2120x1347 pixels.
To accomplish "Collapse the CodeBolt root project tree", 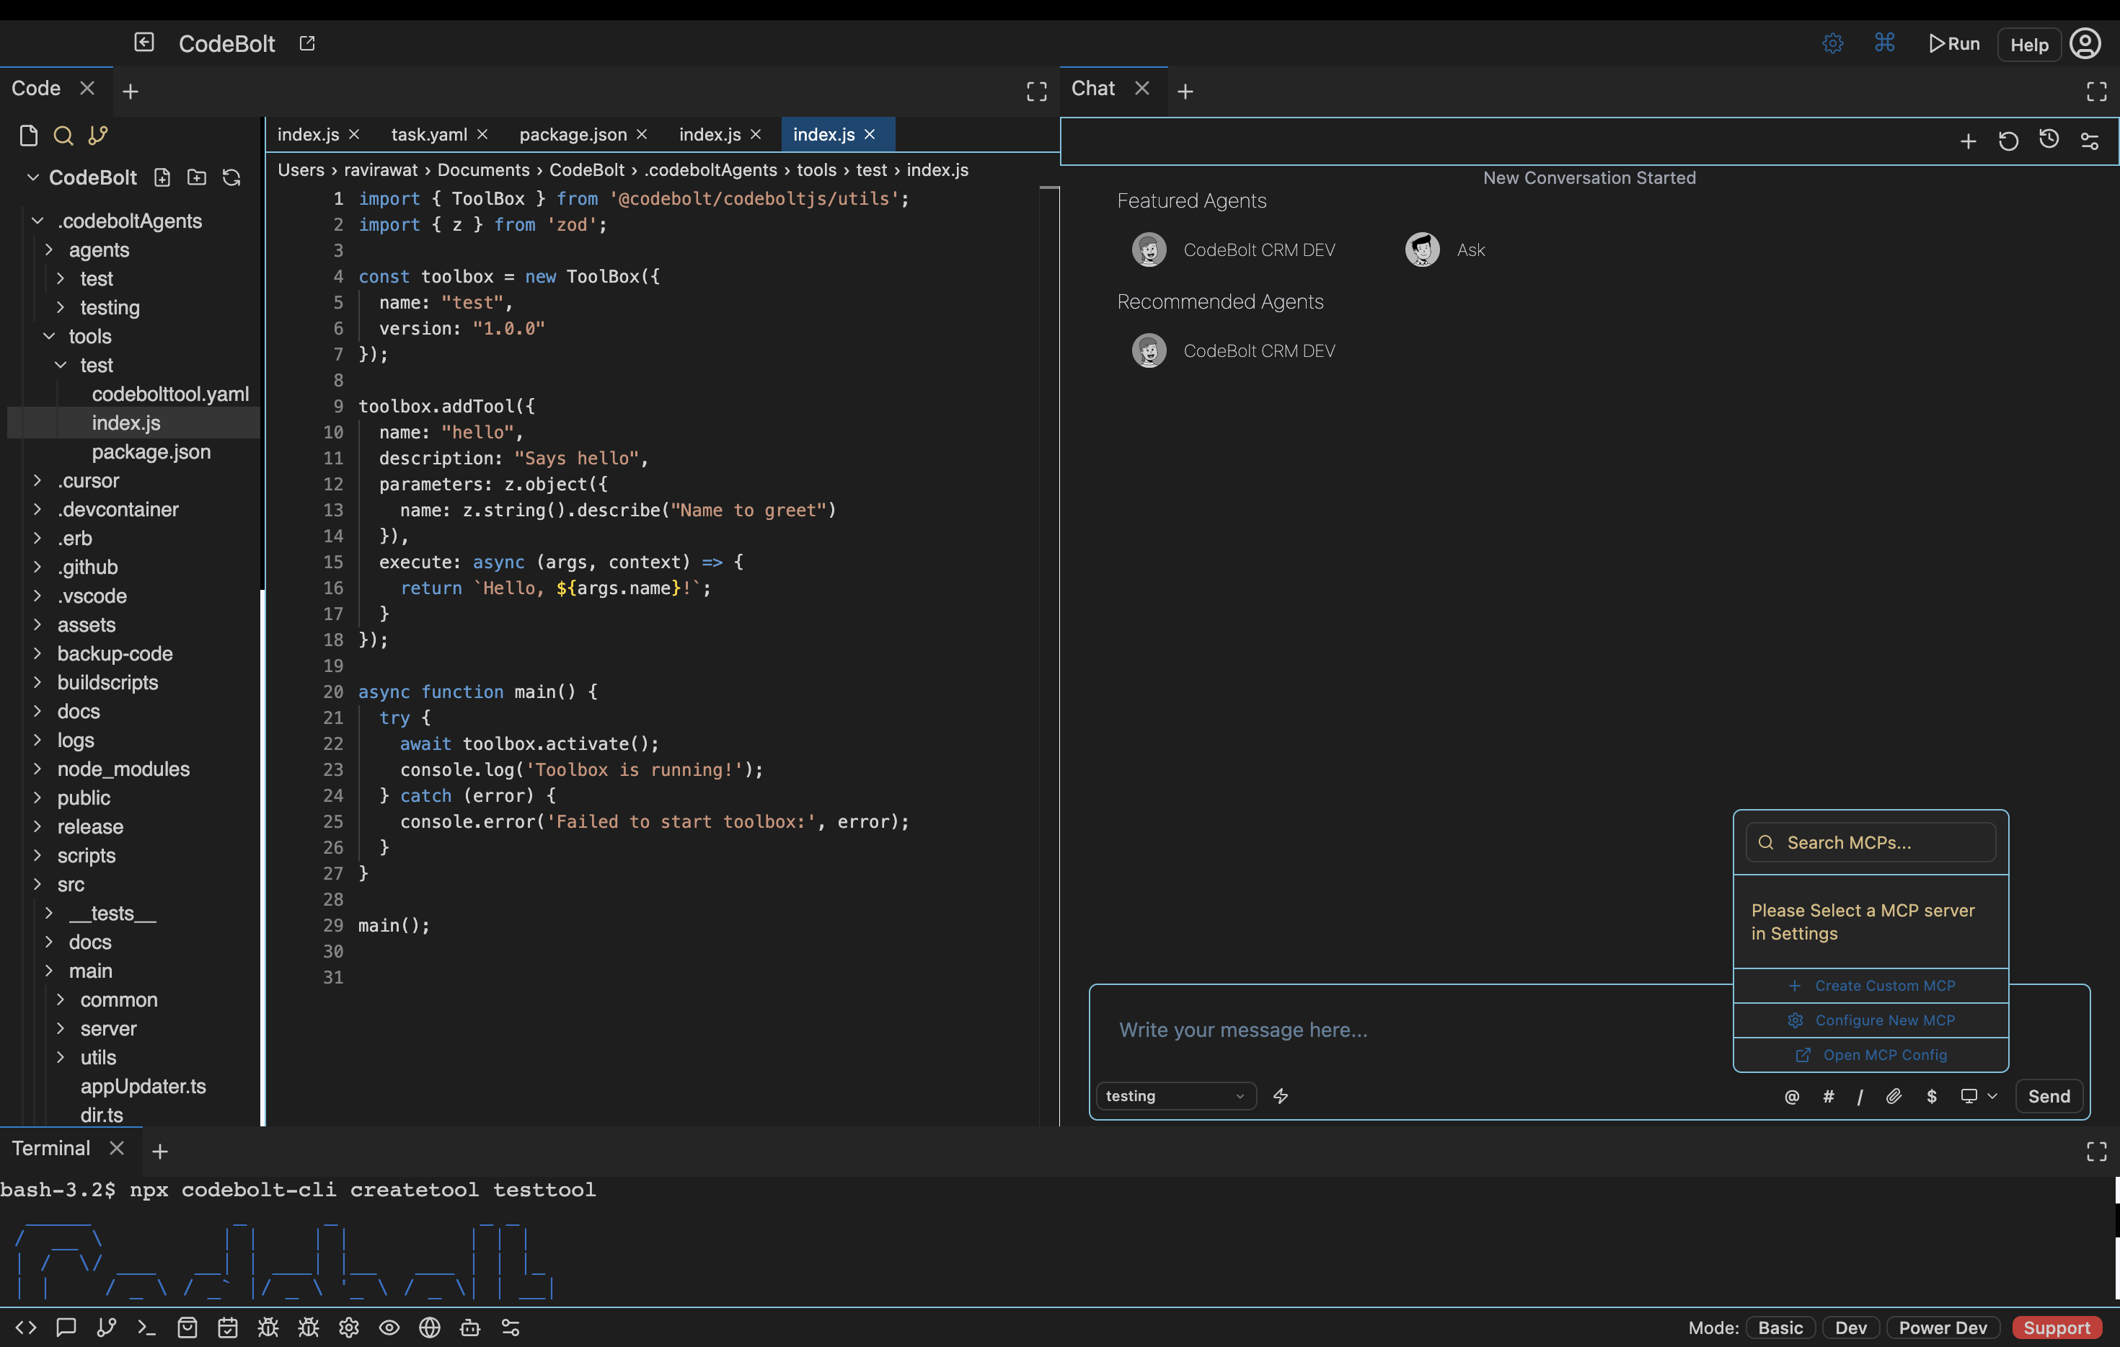I will tap(32, 178).
